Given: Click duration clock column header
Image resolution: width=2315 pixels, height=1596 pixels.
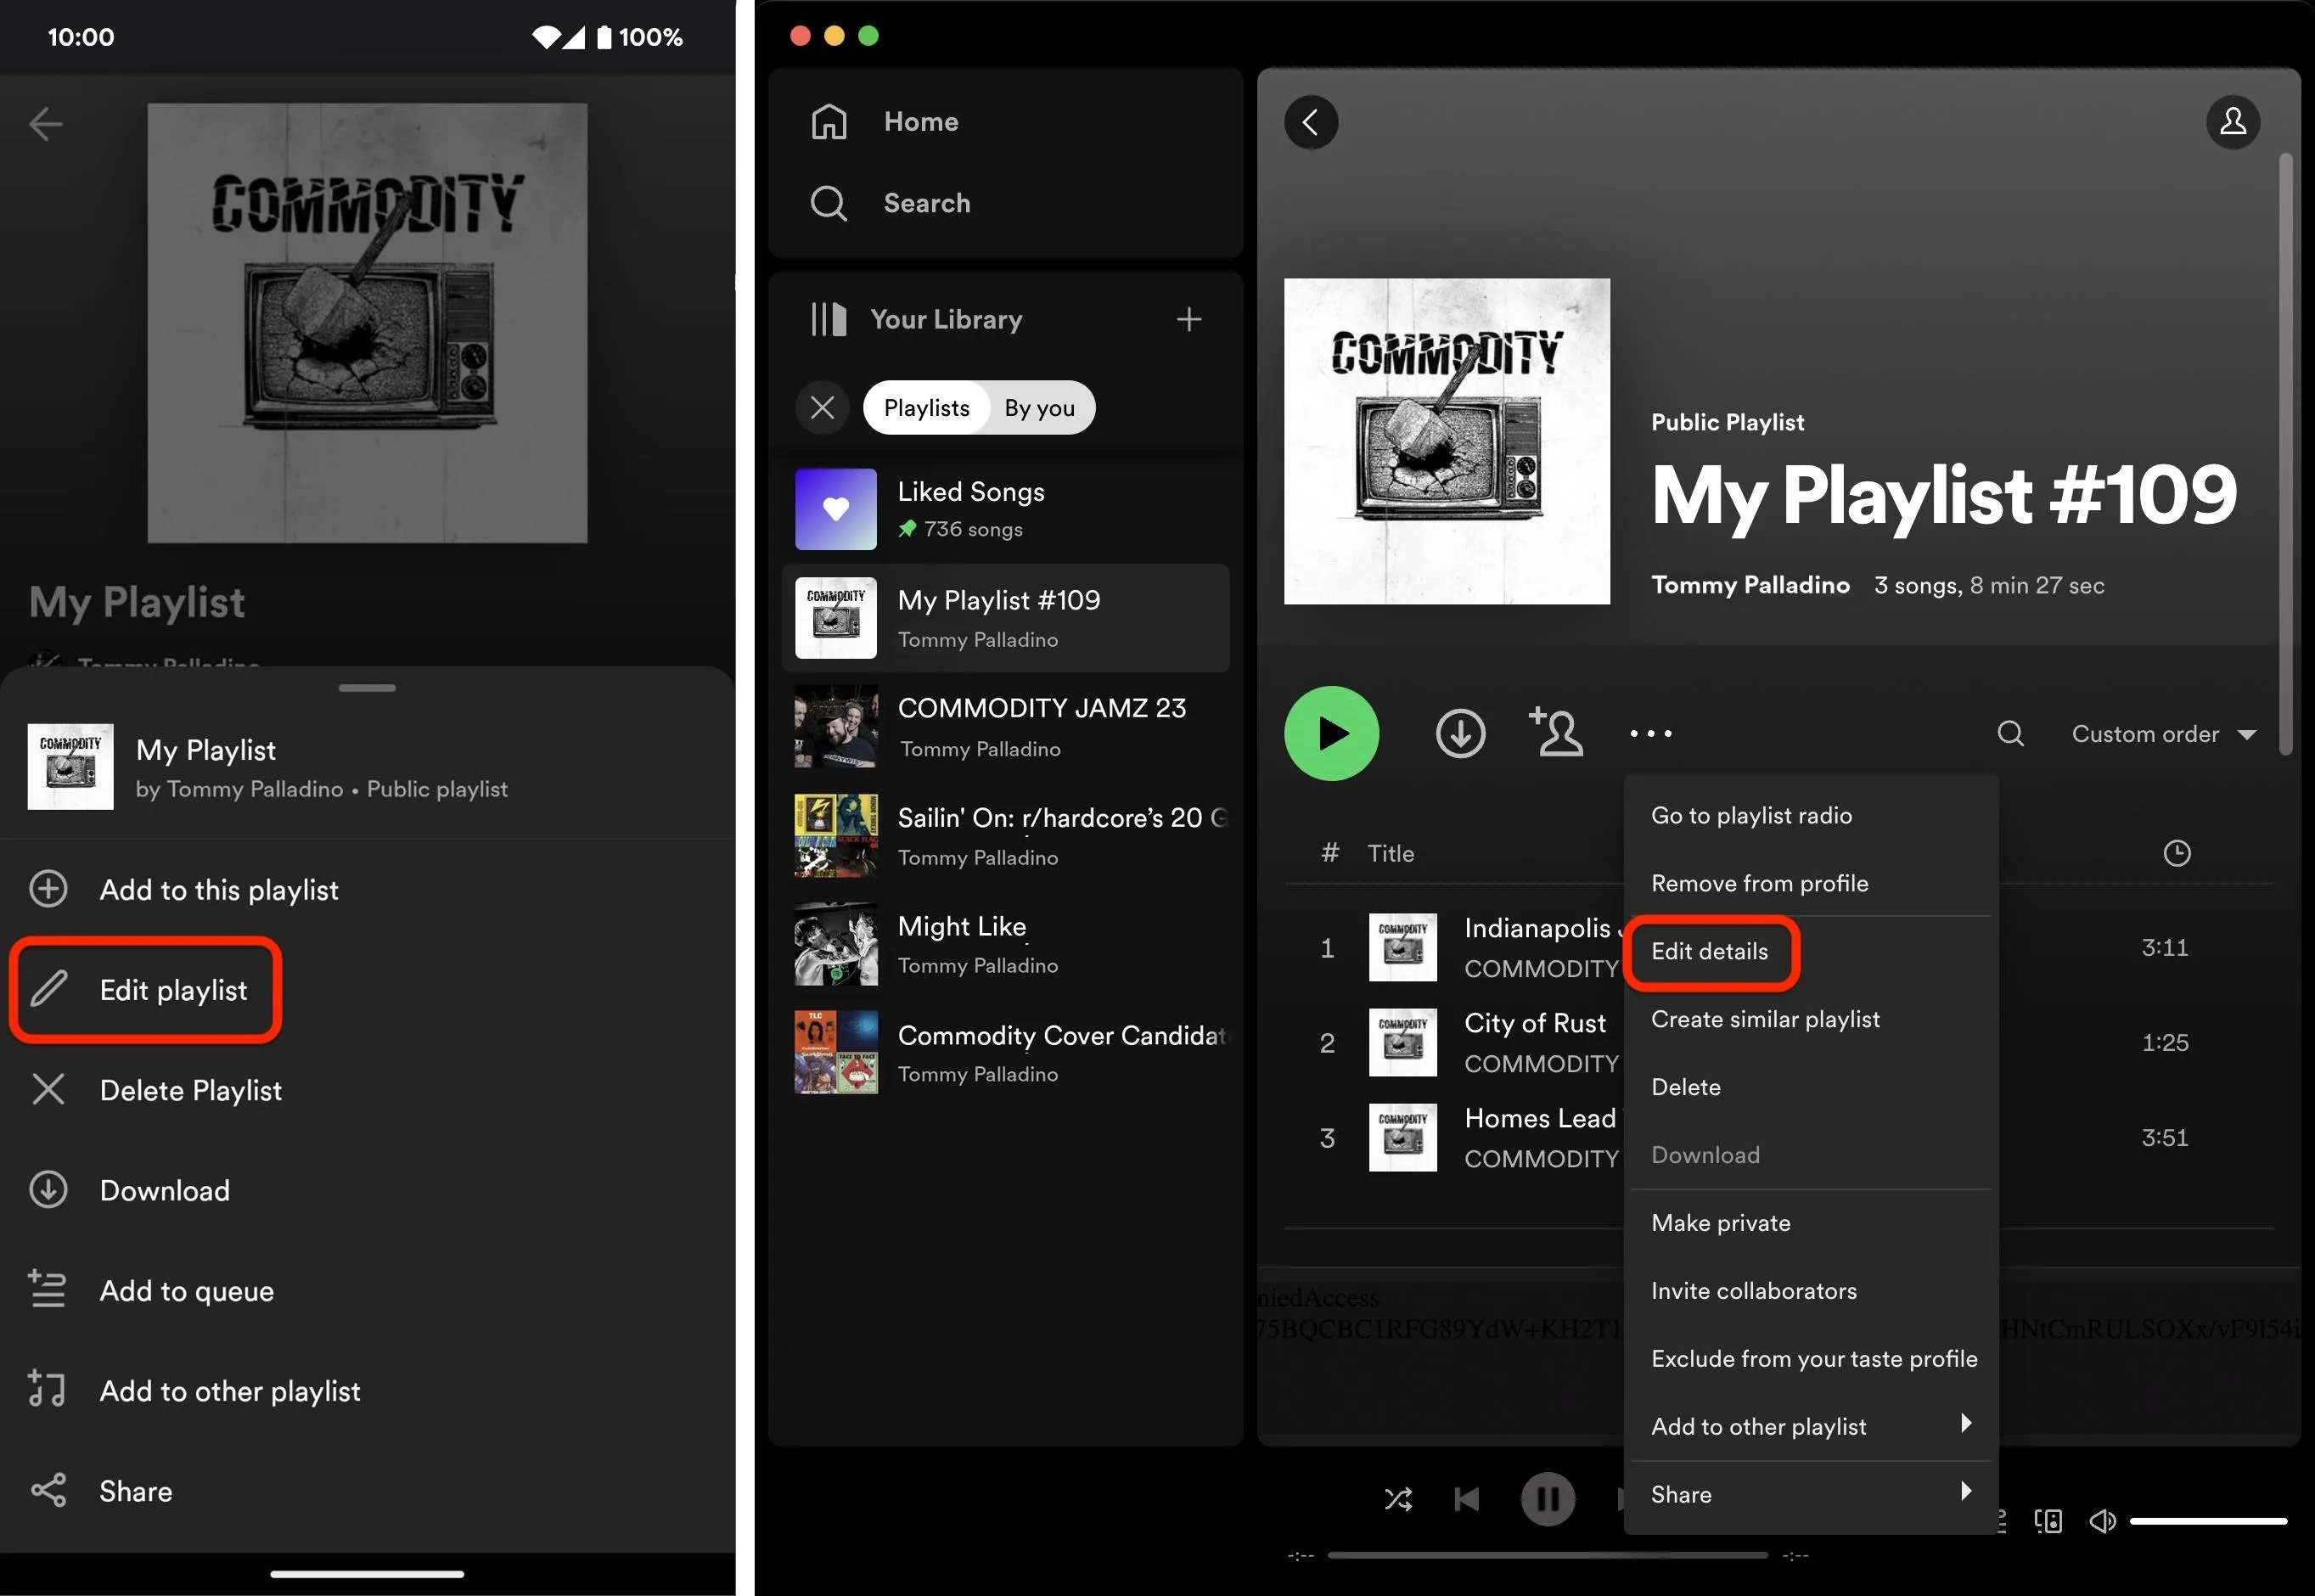Looking at the screenshot, I should [x=2176, y=853].
